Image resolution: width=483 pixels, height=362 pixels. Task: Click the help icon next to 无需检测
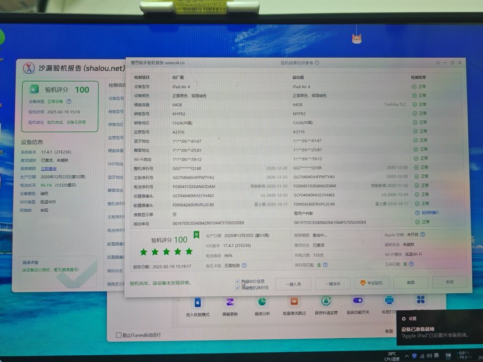point(244,265)
